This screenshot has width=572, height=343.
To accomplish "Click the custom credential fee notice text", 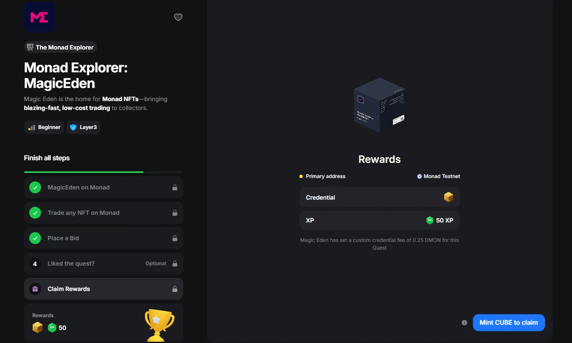I will [380, 244].
